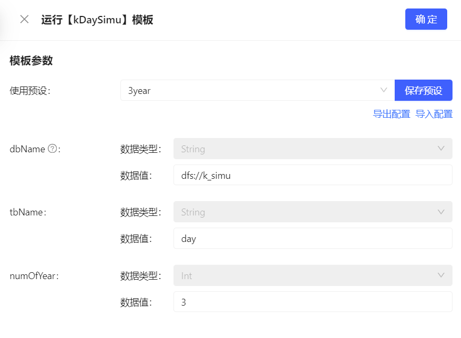Click the 使用预设 label
461x338 pixels.
pyautogui.click(x=29, y=91)
